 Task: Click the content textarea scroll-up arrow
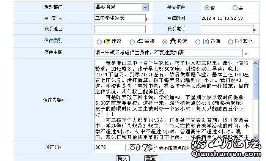click(x=255, y=63)
